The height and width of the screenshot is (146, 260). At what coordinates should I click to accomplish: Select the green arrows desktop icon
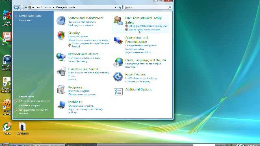(7, 128)
